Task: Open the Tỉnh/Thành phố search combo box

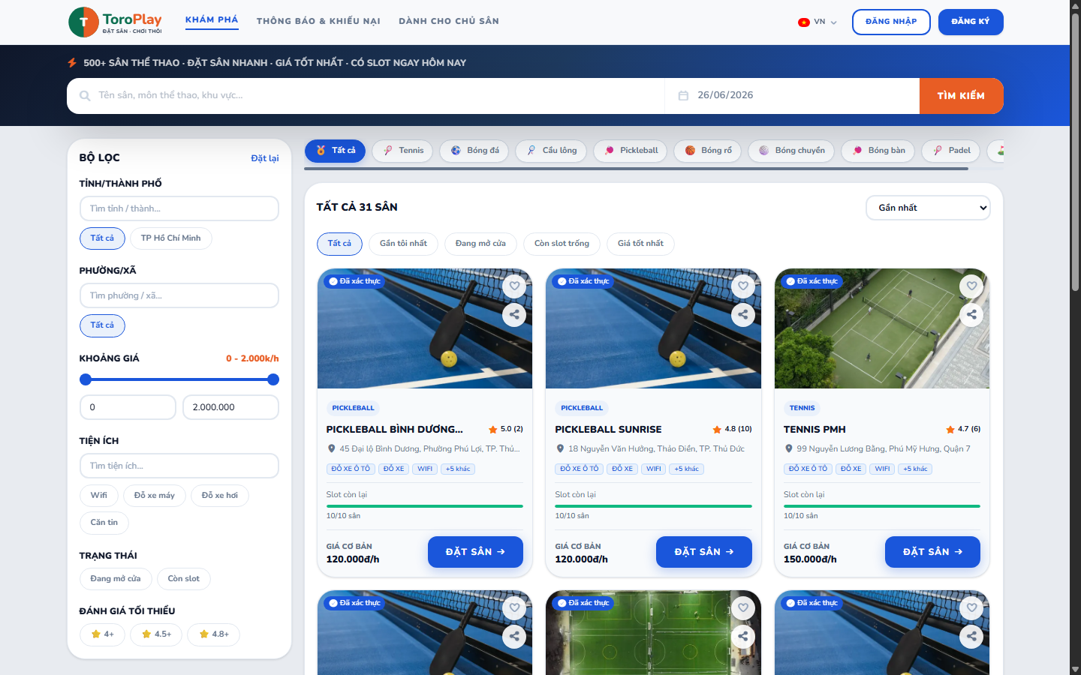Action: pos(179,208)
